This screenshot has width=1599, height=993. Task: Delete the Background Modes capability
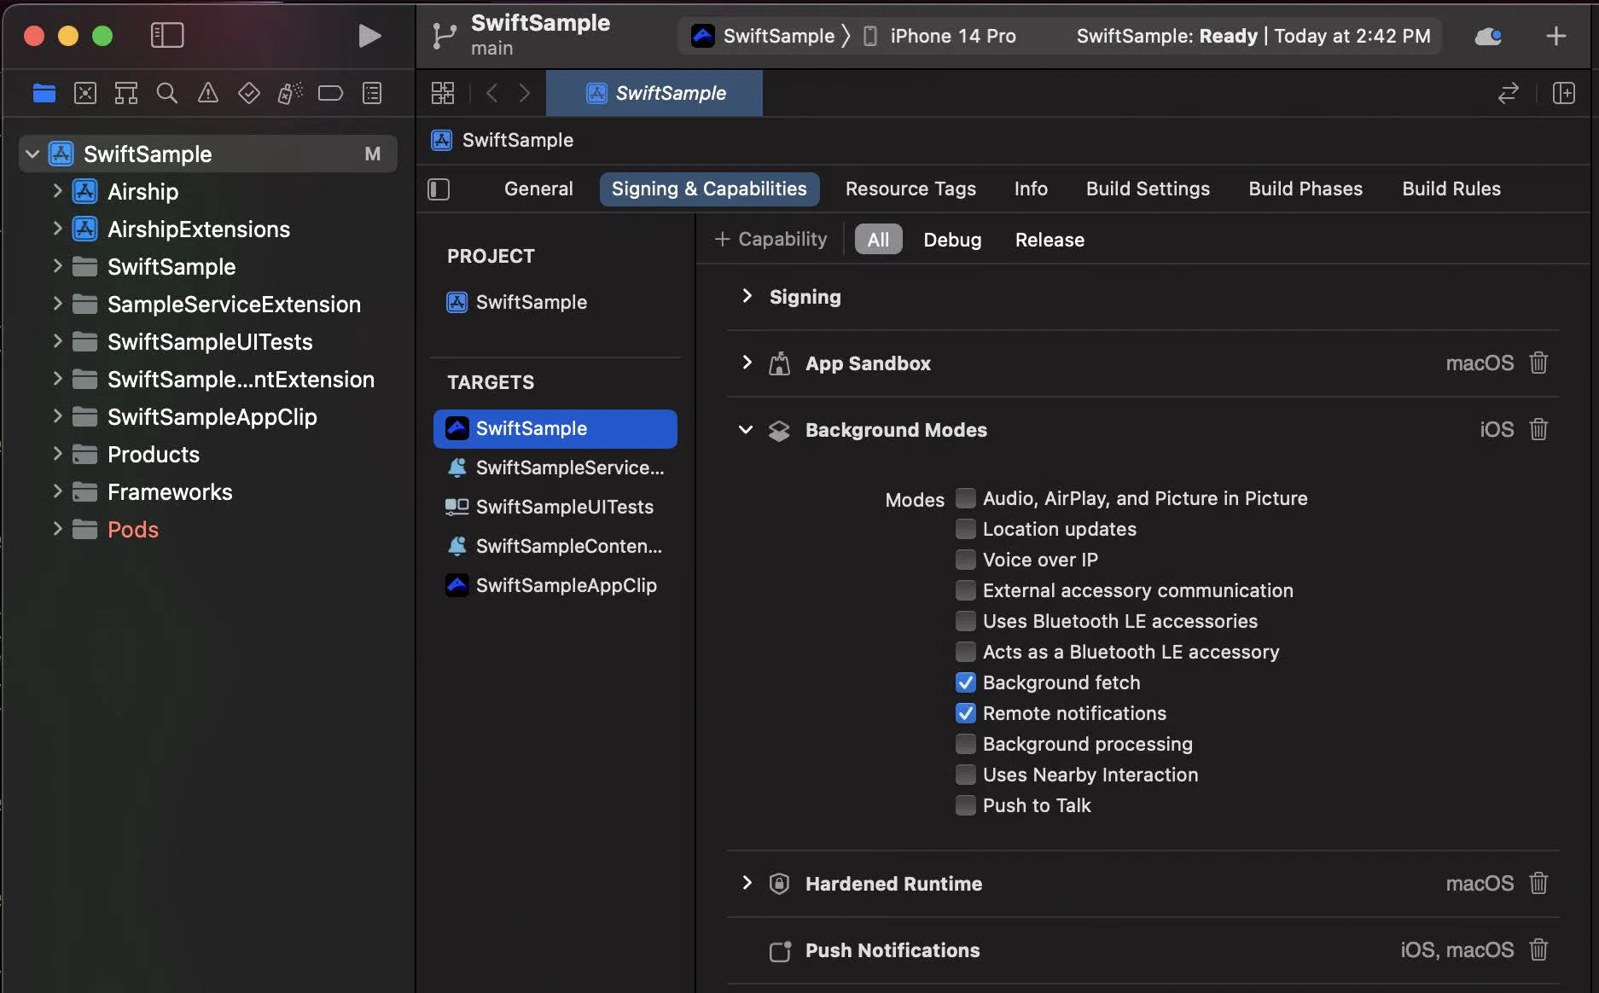coord(1538,429)
